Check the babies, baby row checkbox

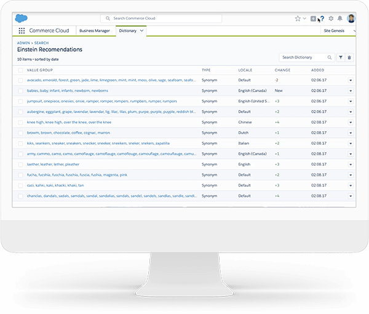click(20, 91)
